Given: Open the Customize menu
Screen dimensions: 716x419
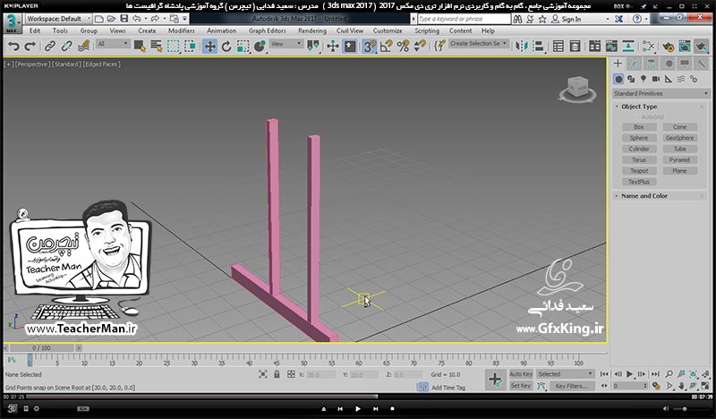Looking at the screenshot, I should [388, 30].
